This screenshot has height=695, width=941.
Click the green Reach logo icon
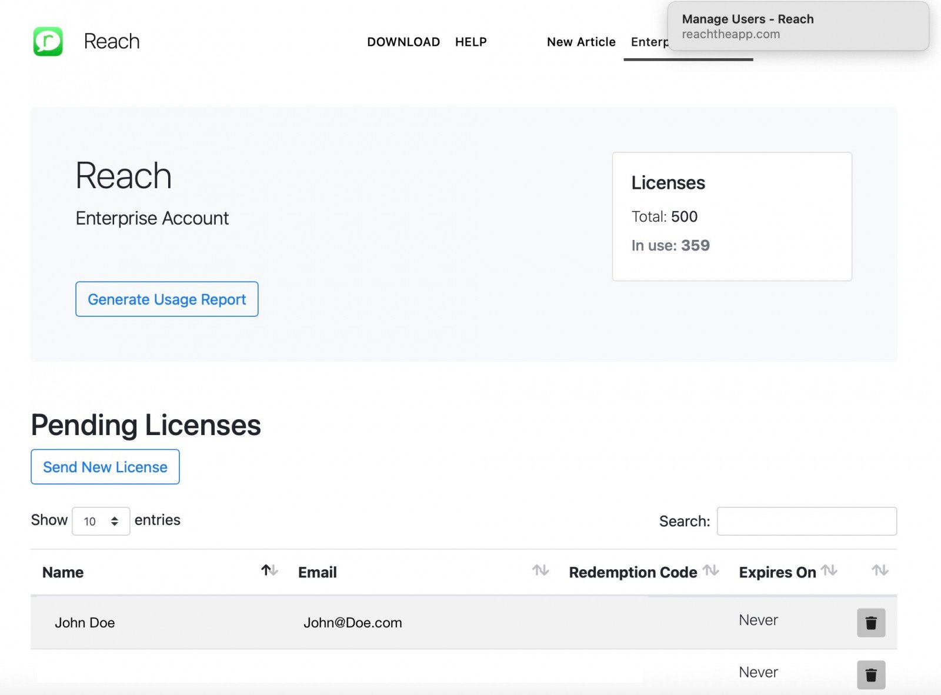coord(48,41)
